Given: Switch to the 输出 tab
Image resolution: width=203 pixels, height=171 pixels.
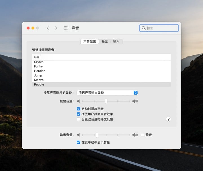Looking at the screenshot, I should point(105,41).
